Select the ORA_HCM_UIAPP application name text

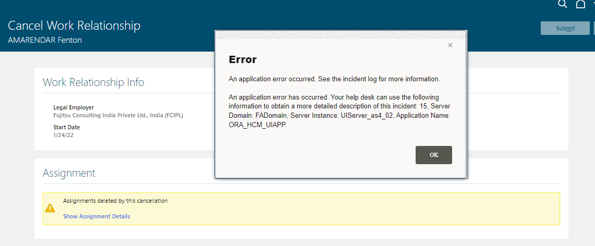pyautogui.click(x=258, y=126)
